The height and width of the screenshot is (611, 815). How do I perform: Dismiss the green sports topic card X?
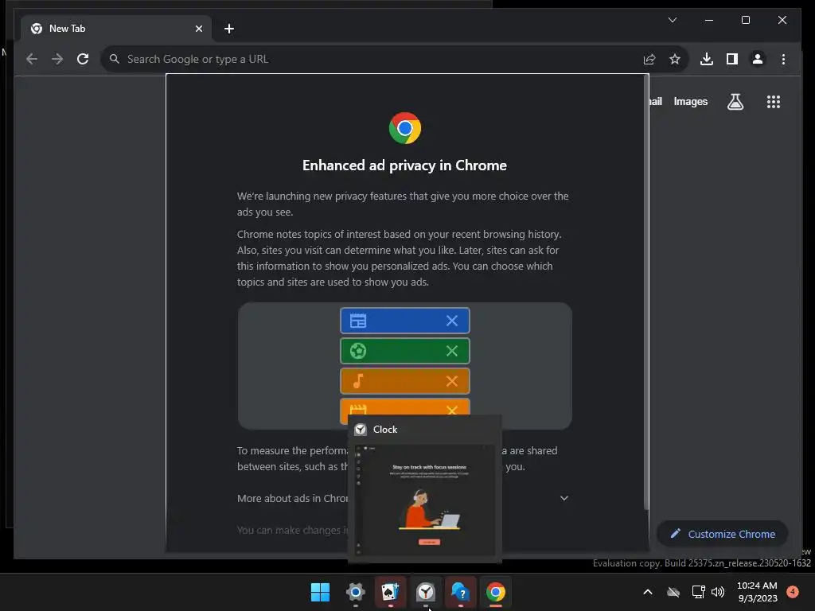pos(452,351)
